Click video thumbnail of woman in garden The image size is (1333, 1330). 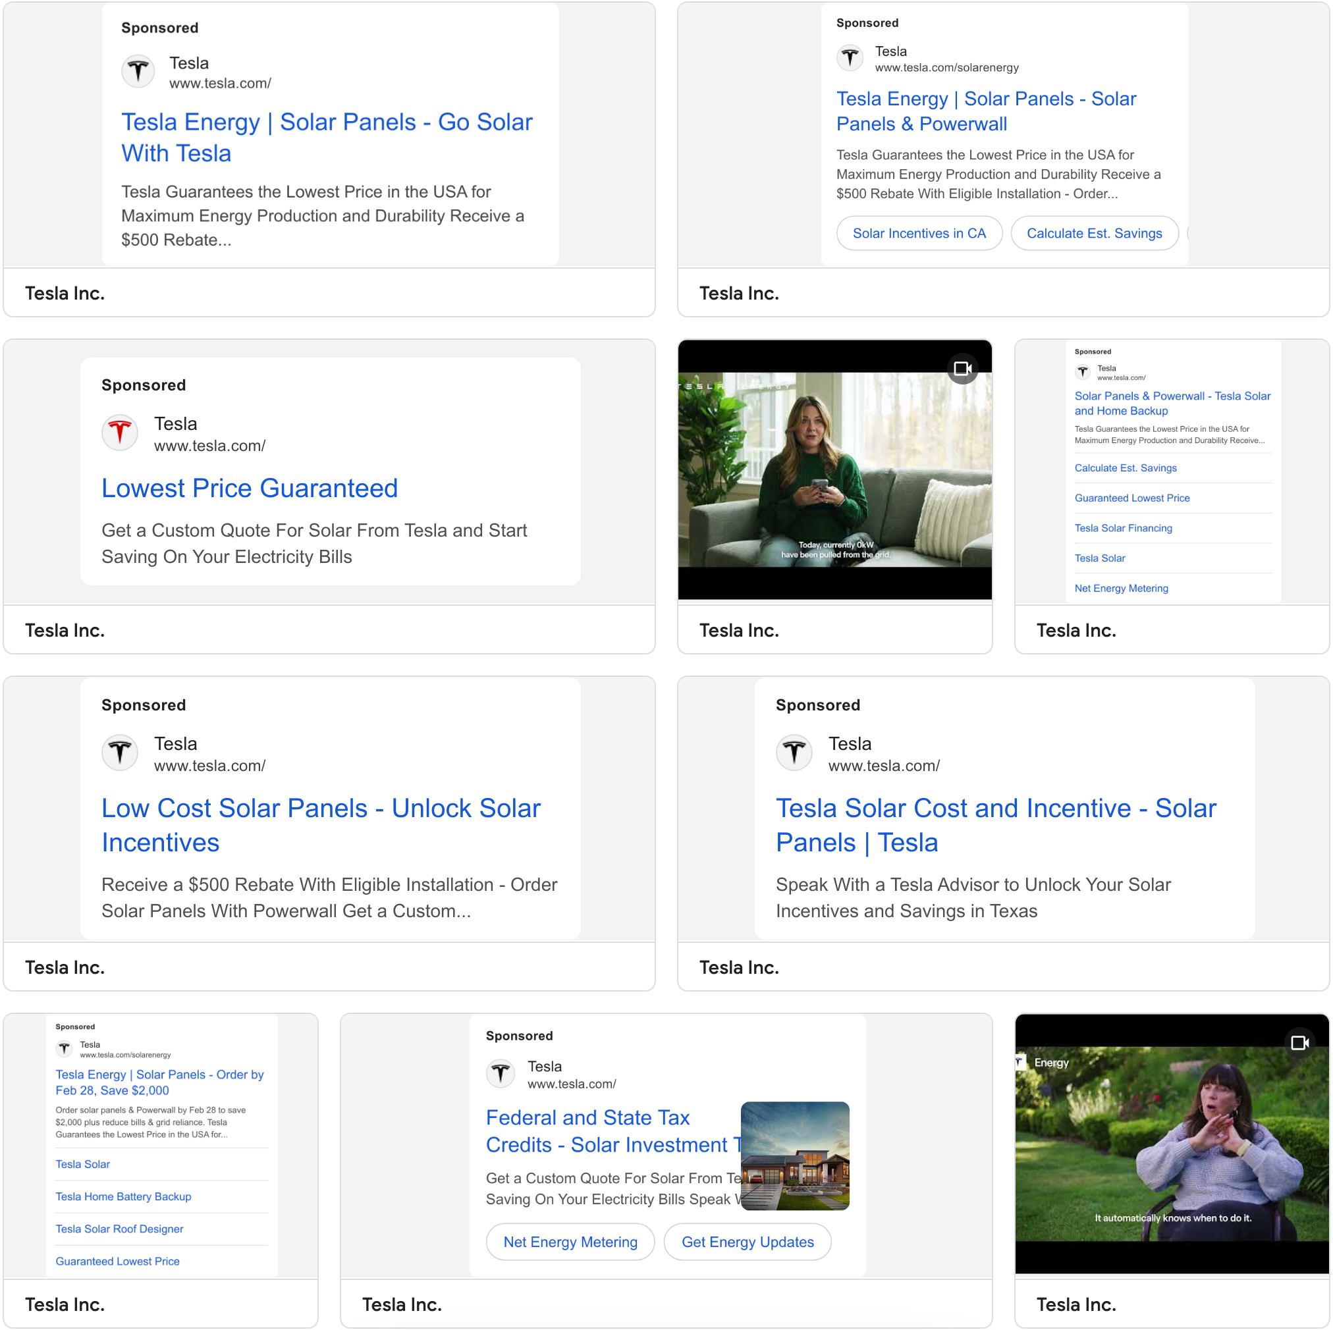1172,1144
